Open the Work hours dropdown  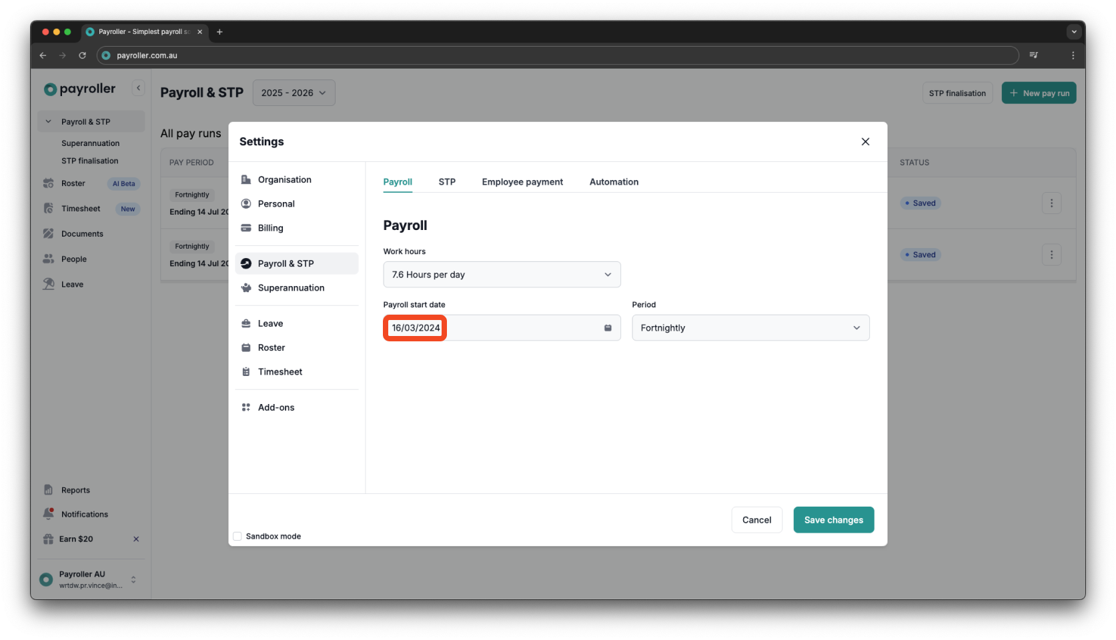(502, 274)
